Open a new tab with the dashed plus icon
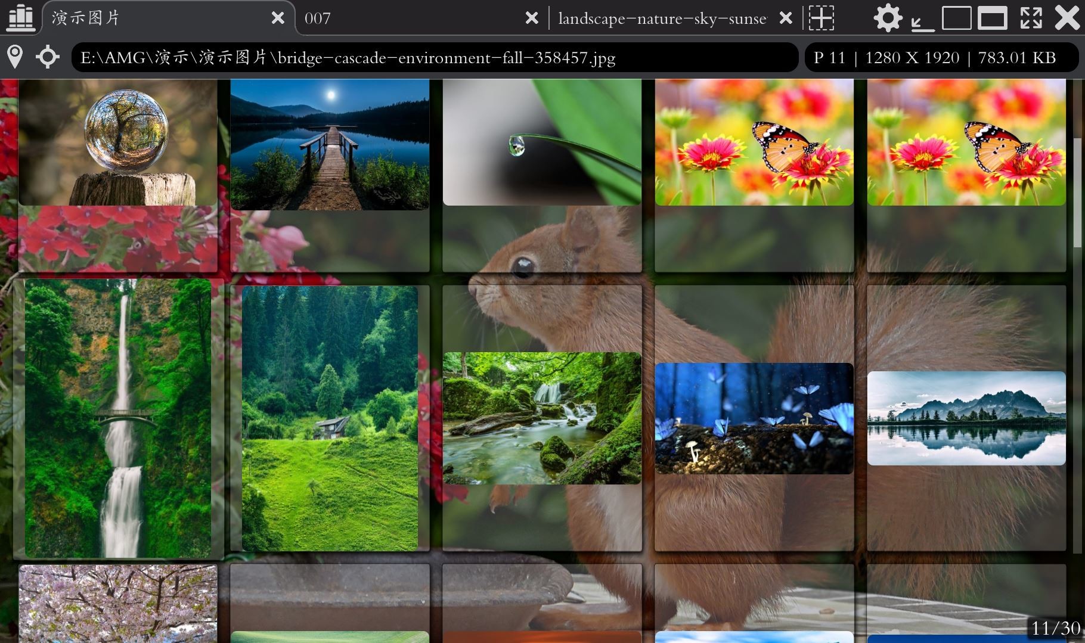Image resolution: width=1085 pixels, height=643 pixels. click(821, 18)
